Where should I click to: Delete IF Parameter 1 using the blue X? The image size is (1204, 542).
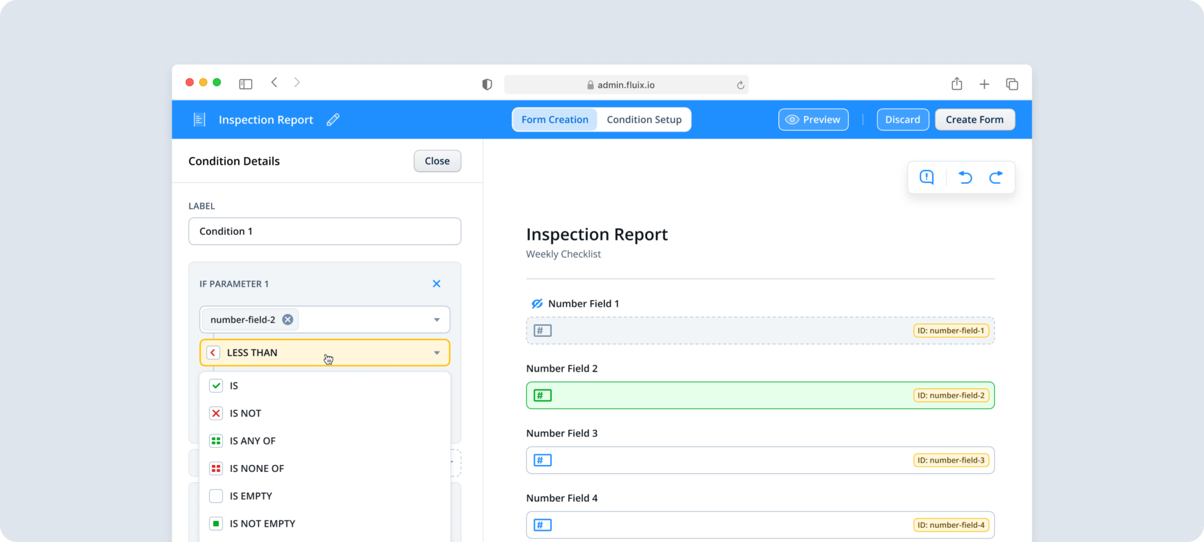[436, 283]
